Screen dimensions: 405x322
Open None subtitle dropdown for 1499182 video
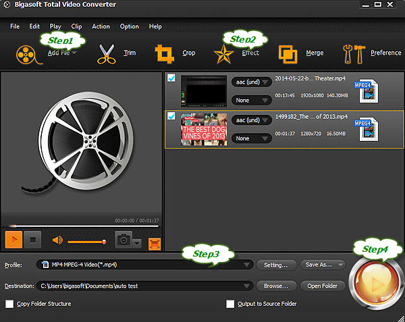[x=252, y=138]
